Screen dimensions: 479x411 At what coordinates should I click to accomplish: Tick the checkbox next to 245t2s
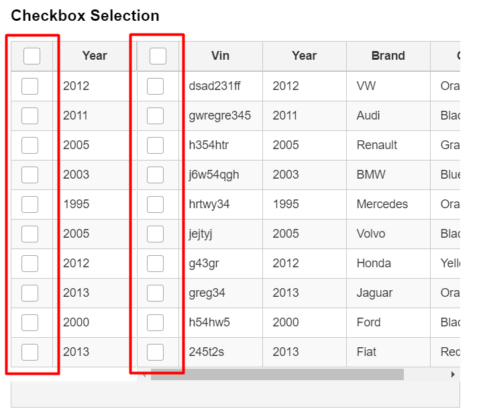[x=155, y=352]
